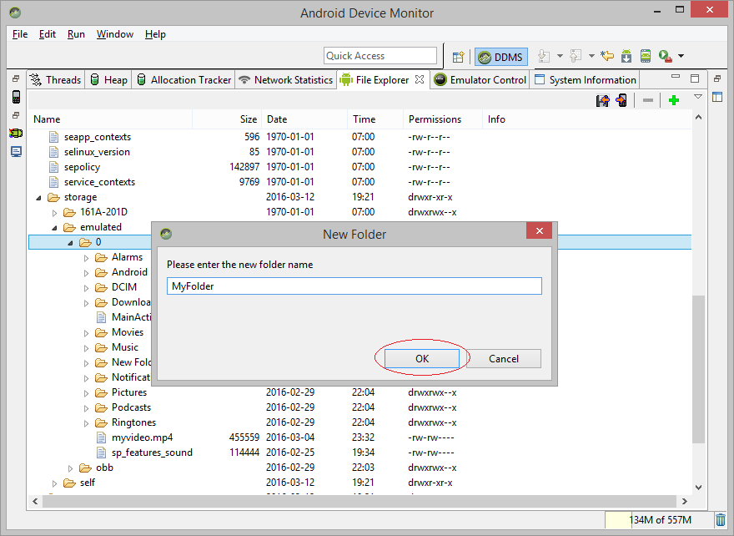734x536 pixels.
Task: Click the Devices phone icon in left sidebar
Action: tap(16, 97)
